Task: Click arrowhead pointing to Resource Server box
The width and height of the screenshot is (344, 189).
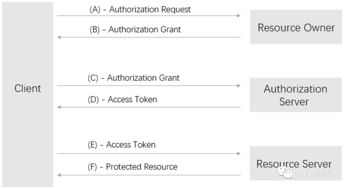Action: tap(239, 153)
